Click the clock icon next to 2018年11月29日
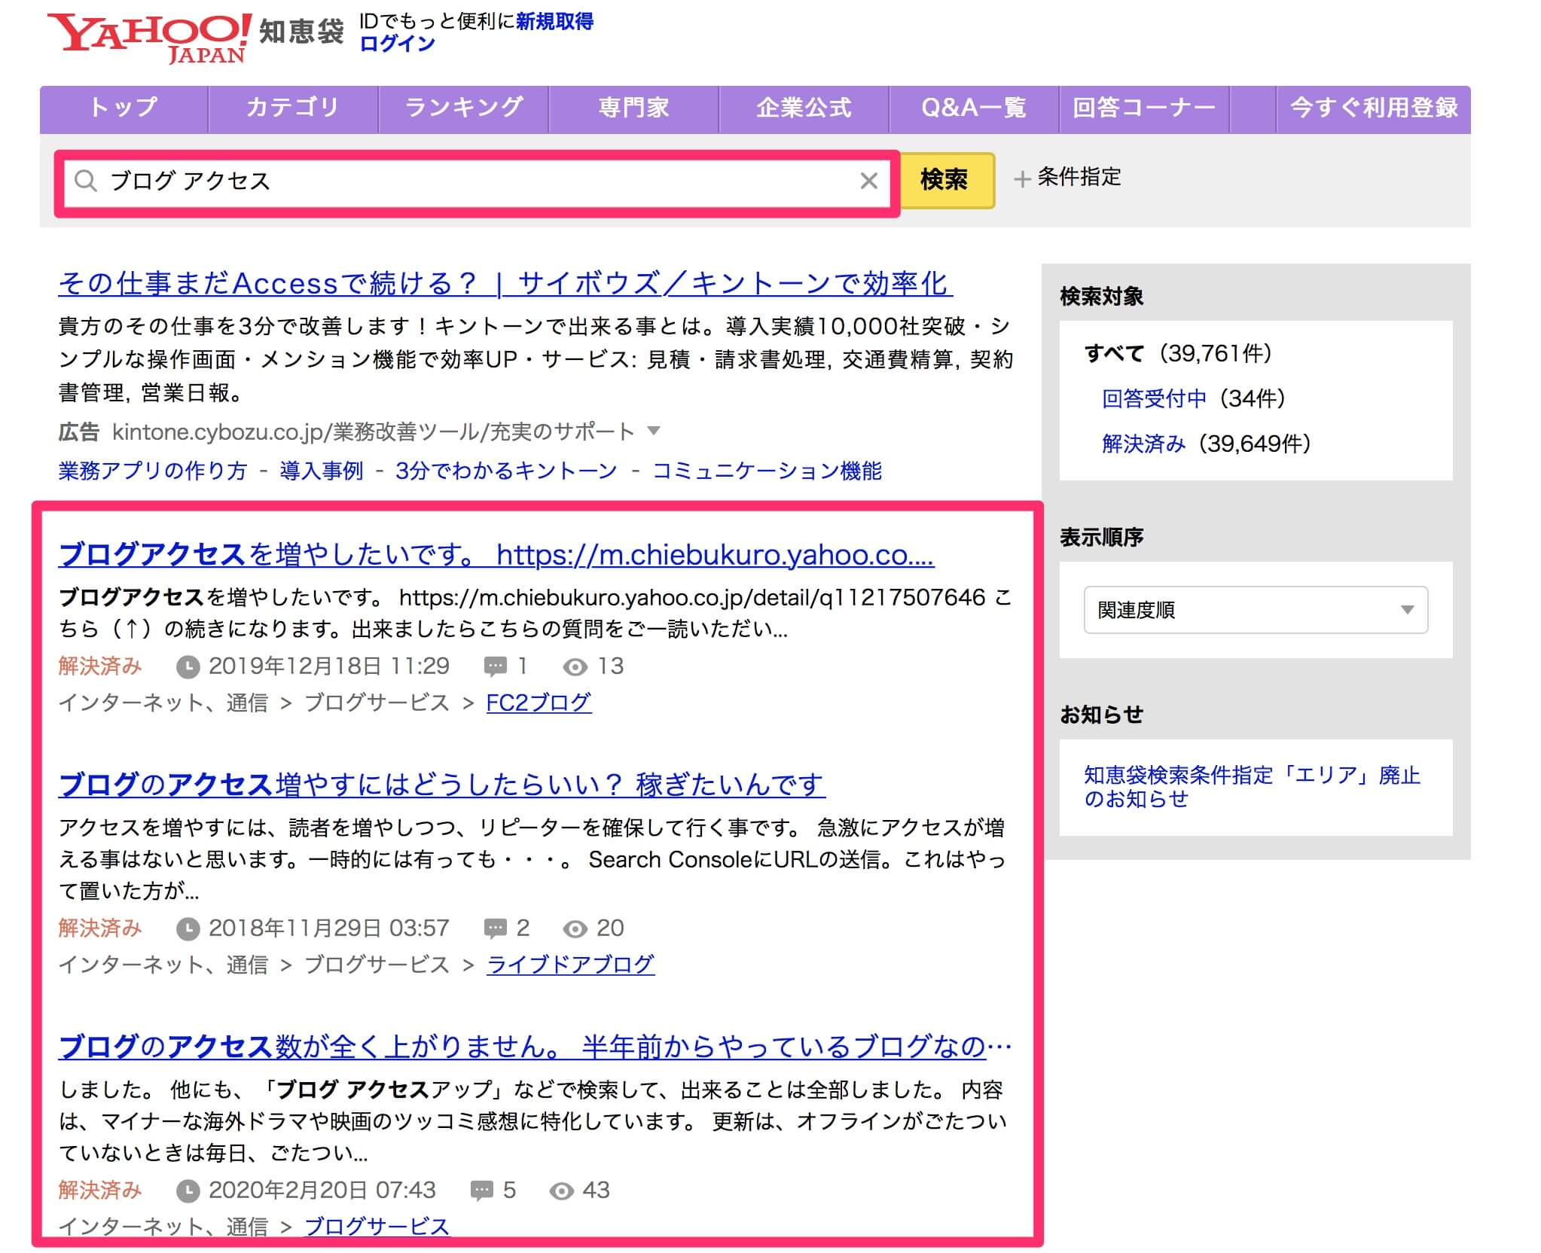This screenshot has height=1253, width=1541. coord(188,928)
